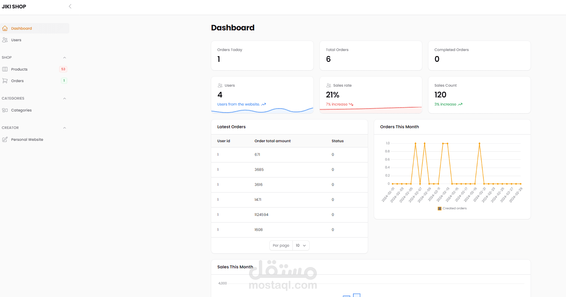Click the Categories icon in sidebar
The width and height of the screenshot is (566, 297).
tap(5, 110)
